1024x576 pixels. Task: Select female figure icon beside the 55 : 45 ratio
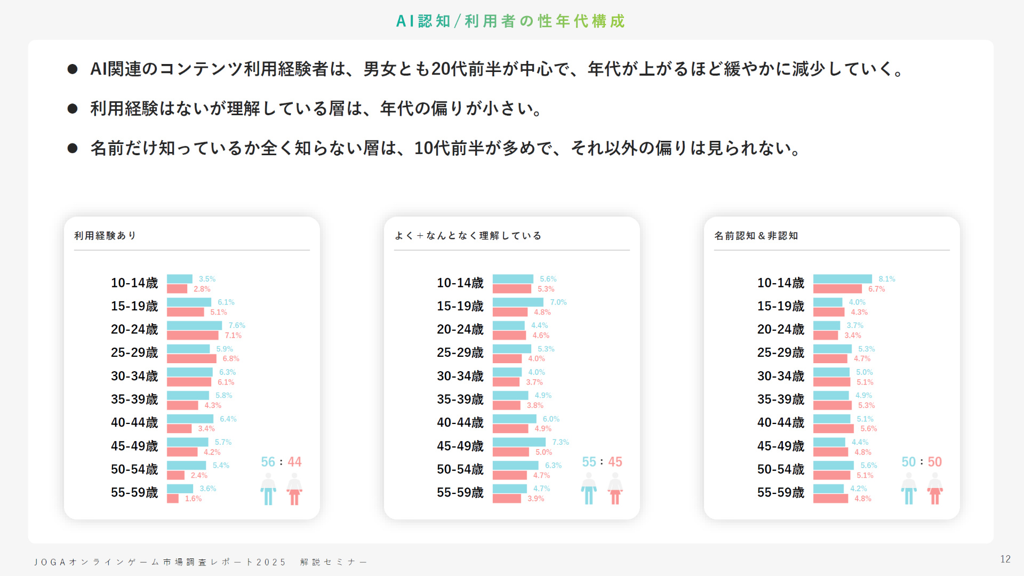(x=615, y=489)
